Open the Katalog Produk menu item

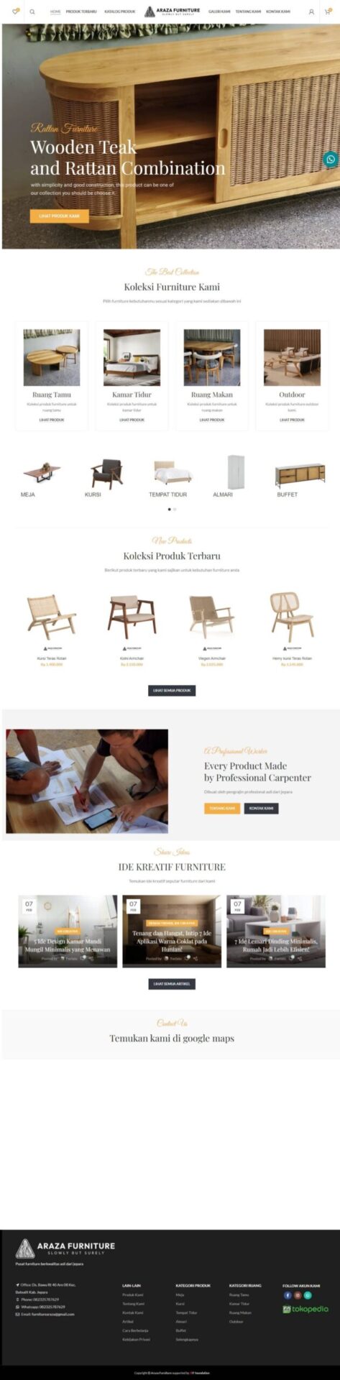[120, 11]
